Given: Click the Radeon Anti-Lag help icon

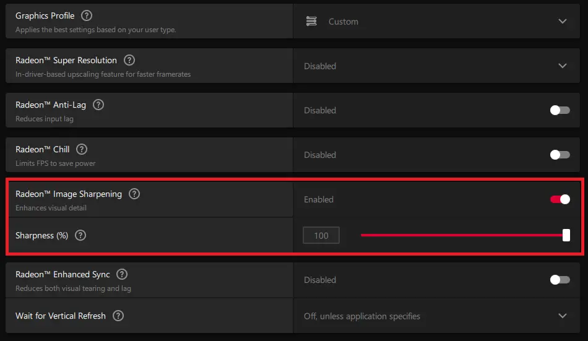Looking at the screenshot, I should (x=98, y=105).
